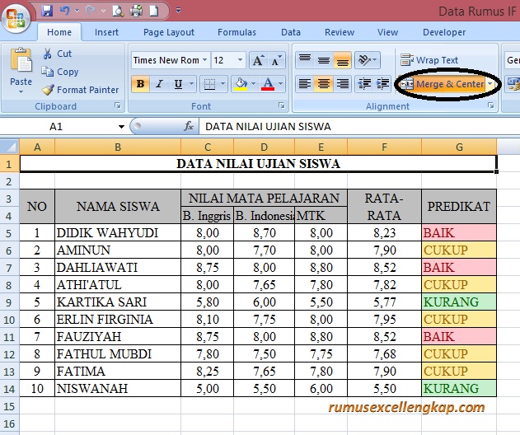
Task: Toggle Italic formatting
Action: coord(159,84)
